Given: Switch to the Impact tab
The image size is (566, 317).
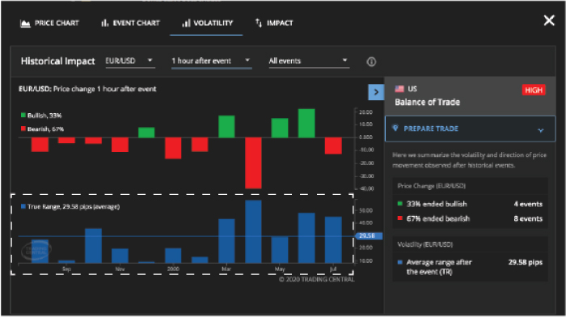Looking at the screenshot, I should pyautogui.click(x=274, y=23).
